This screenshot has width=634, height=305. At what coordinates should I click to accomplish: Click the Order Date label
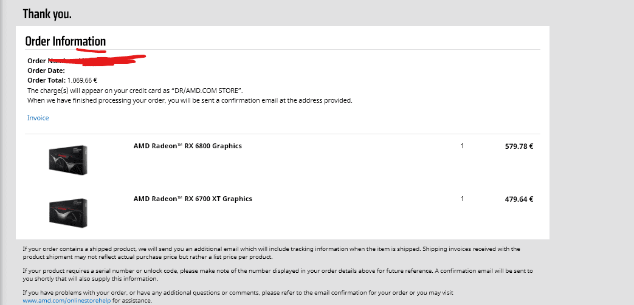[x=46, y=70]
